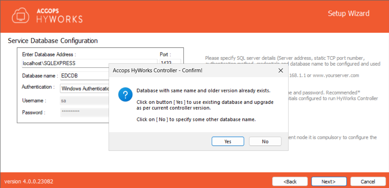This screenshot has width=389, height=188.
Task: Select the Database name field containing EDCDB
Action: (84, 76)
